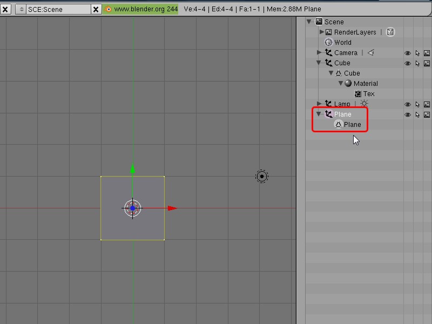This screenshot has height=324, width=432.
Task: Delete scene with X beside SCE:Scene
Action: pyautogui.click(x=96, y=10)
